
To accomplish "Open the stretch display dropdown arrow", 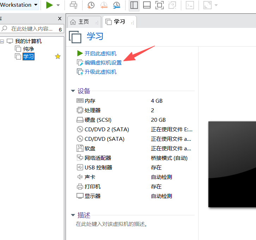I will tap(216, 5).
